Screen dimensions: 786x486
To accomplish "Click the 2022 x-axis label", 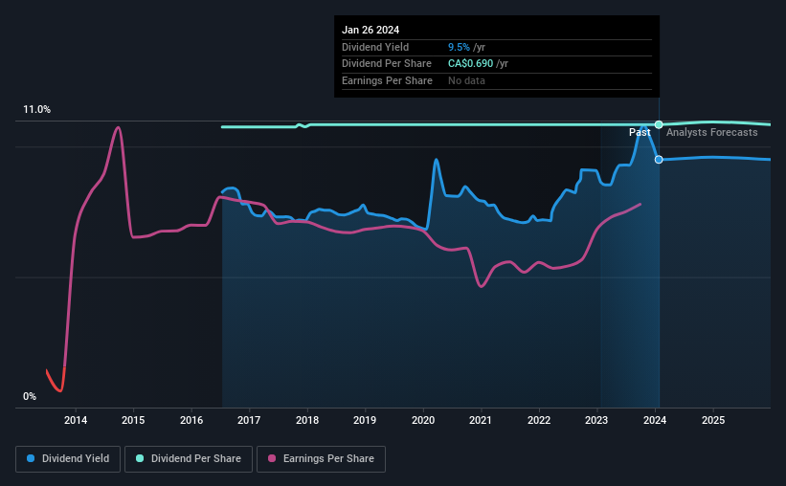I will [x=539, y=420].
